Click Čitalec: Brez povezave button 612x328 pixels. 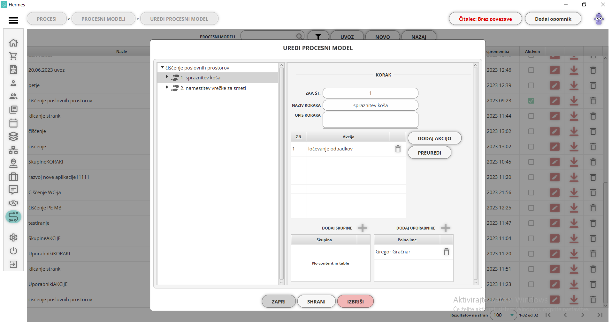(x=485, y=19)
